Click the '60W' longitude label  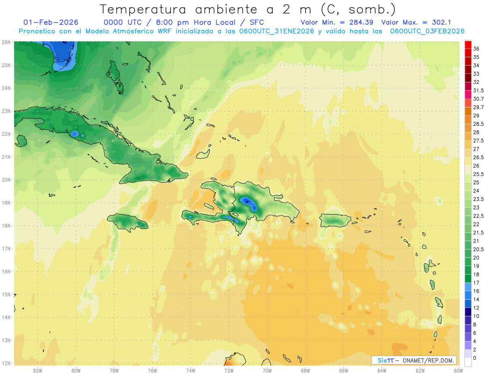click(458, 371)
